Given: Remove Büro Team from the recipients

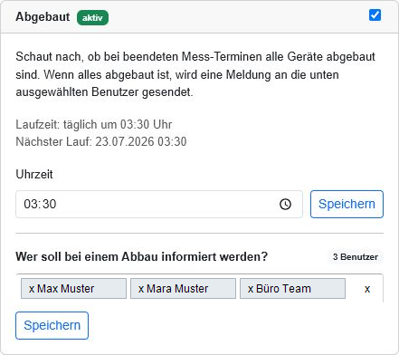Looking at the screenshot, I should tap(251, 289).
